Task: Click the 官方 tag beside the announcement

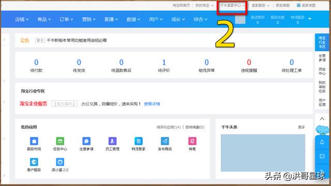Action: [40, 40]
